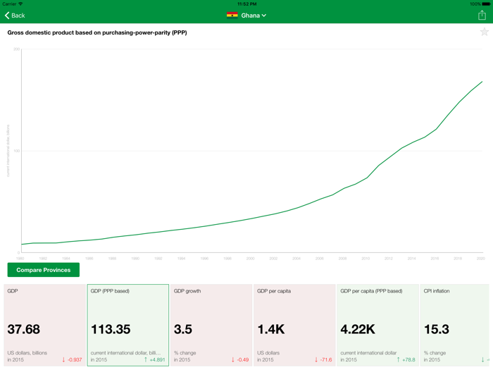Click the up arrow beside +78.8
Image resolution: width=493 pixels, height=370 pixels.
coord(398,360)
